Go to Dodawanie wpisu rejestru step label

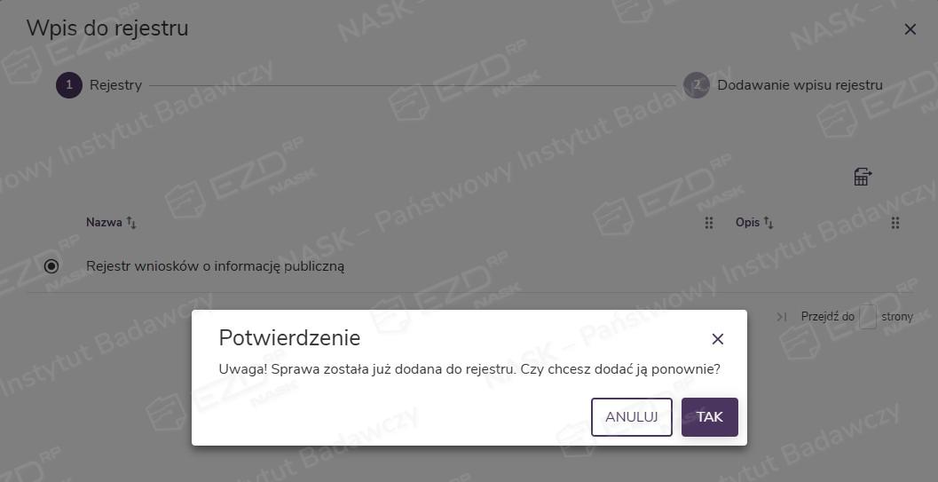coord(800,85)
